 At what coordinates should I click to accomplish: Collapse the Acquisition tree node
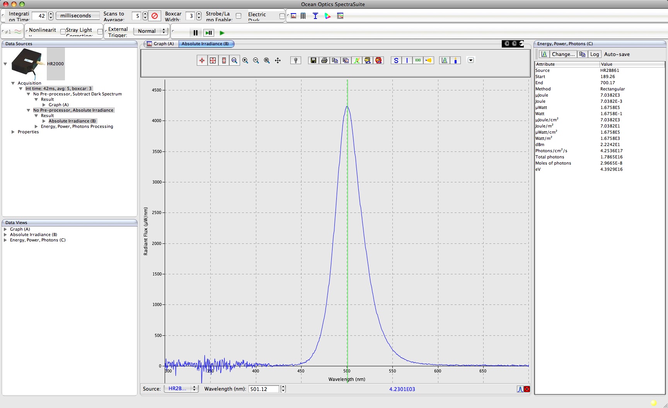[x=13, y=83]
